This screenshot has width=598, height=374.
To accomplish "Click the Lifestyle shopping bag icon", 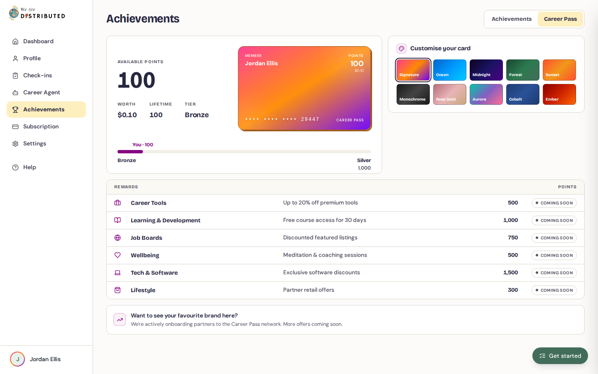I will point(118,290).
